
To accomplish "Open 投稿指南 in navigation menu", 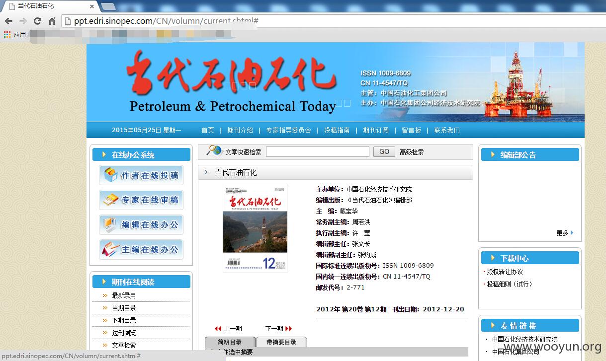I will (x=337, y=130).
